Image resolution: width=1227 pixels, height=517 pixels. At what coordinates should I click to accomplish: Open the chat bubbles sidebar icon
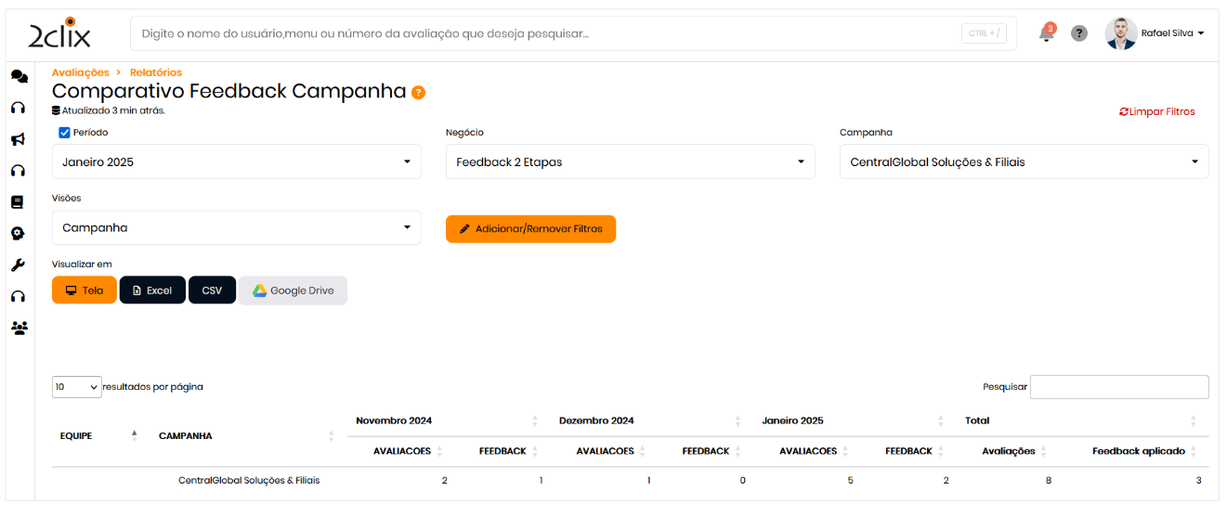click(x=19, y=77)
